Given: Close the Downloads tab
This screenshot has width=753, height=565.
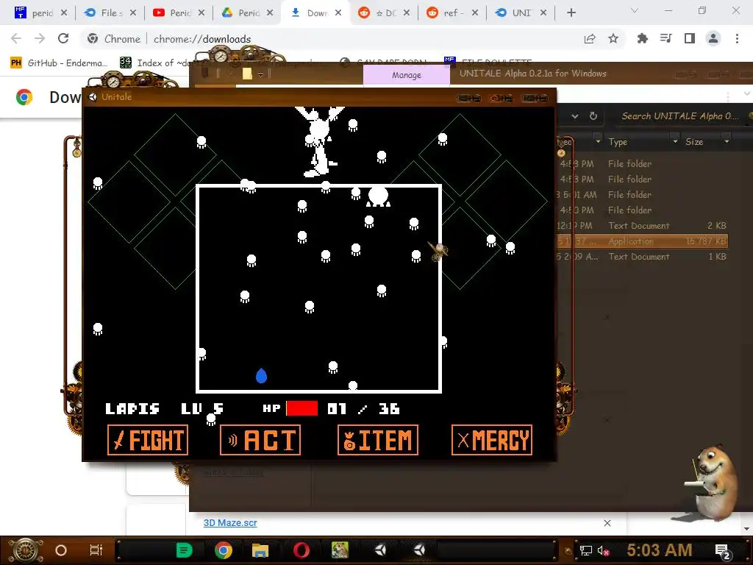Looking at the screenshot, I should 338,13.
